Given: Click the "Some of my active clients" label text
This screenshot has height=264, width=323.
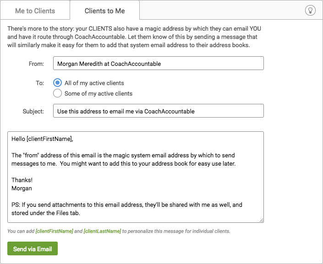Looking at the screenshot, I should pyautogui.click(x=99, y=93).
